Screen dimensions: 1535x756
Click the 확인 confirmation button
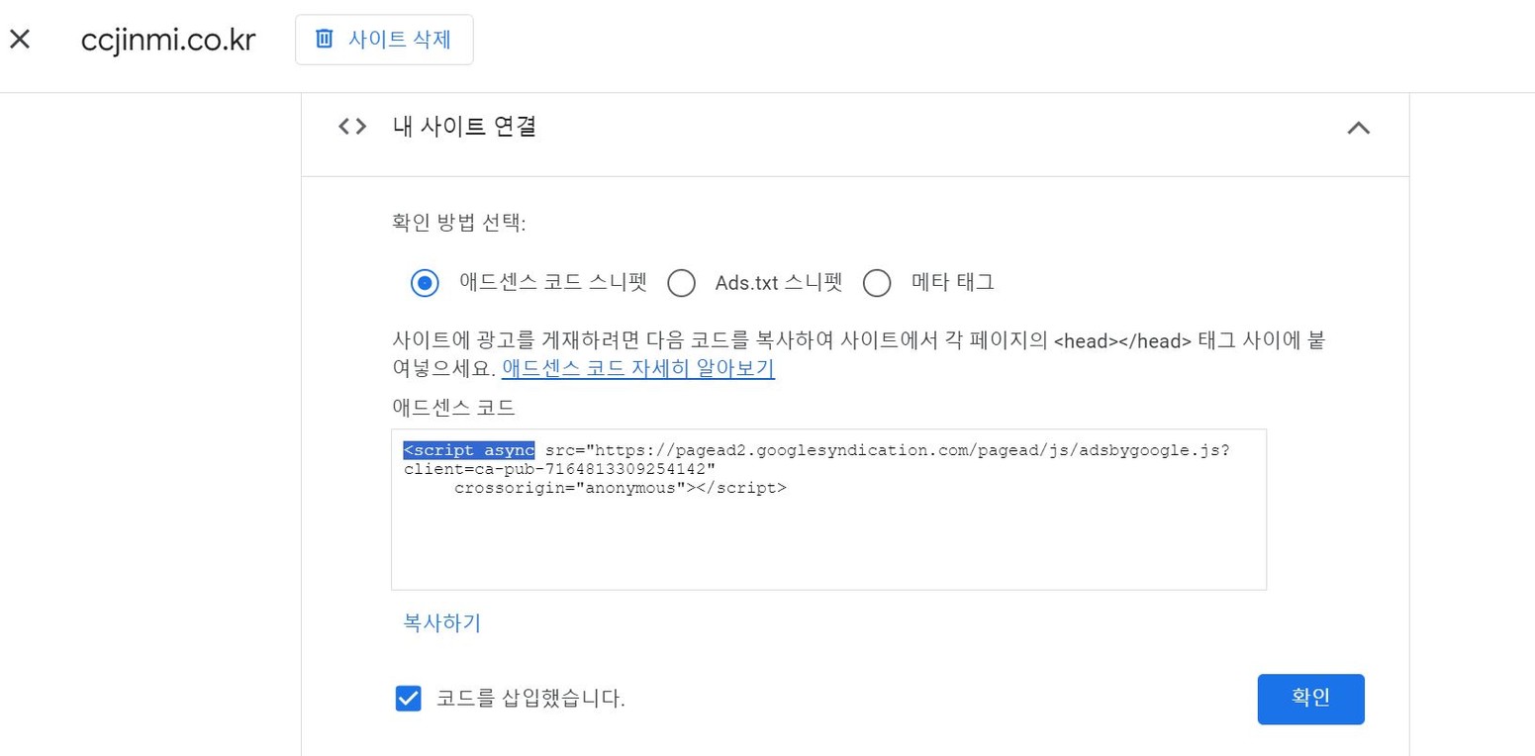(x=1310, y=698)
